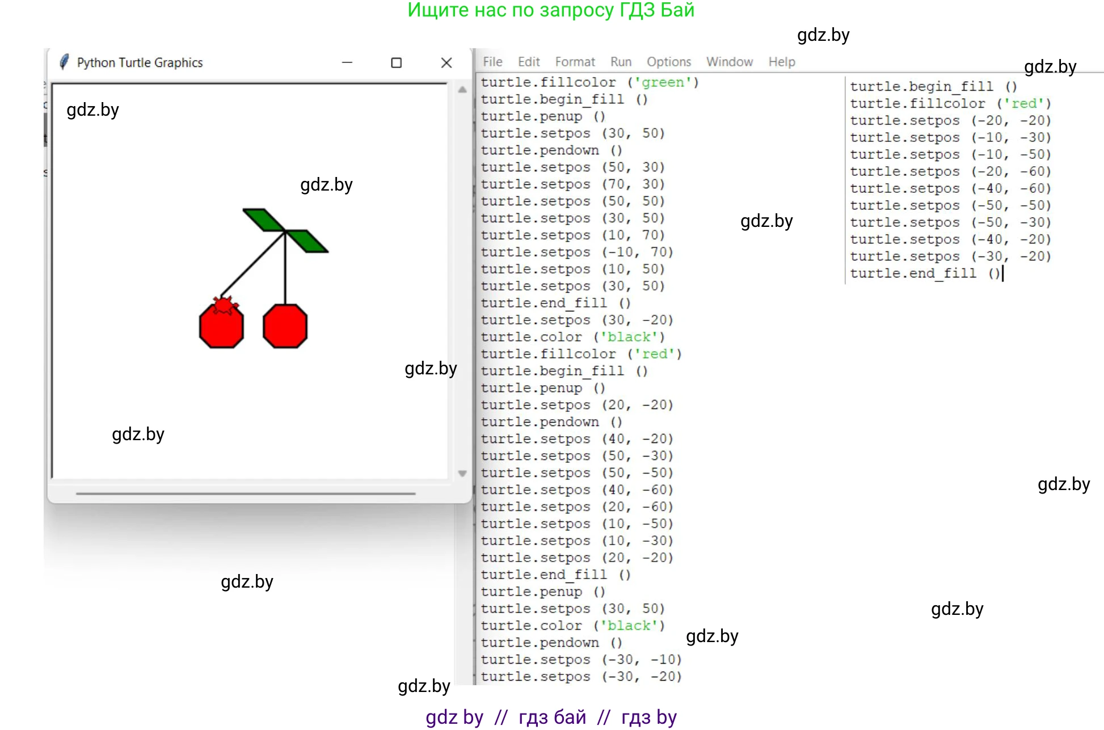Minimize the Turtle Graphics window
1104x730 pixels.
click(x=347, y=62)
